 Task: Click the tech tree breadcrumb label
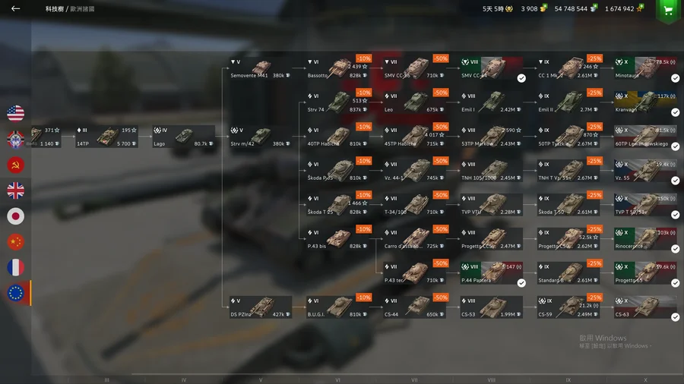[70, 8]
